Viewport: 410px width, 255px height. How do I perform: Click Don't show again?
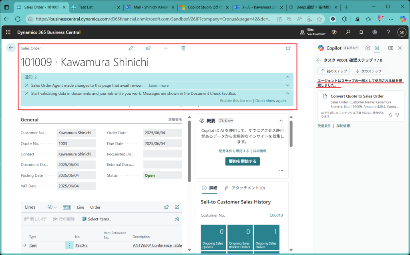click(x=271, y=101)
